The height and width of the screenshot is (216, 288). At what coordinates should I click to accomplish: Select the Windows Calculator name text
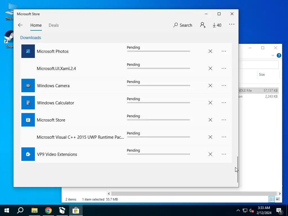coord(55,103)
